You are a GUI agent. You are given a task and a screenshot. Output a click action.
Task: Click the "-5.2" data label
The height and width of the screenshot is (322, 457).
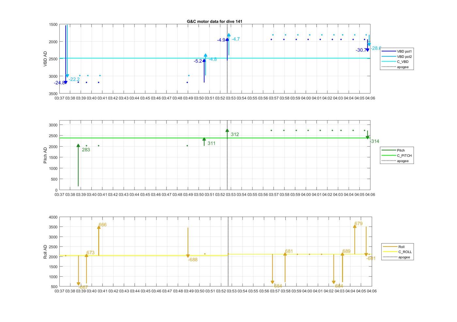(x=198, y=61)
